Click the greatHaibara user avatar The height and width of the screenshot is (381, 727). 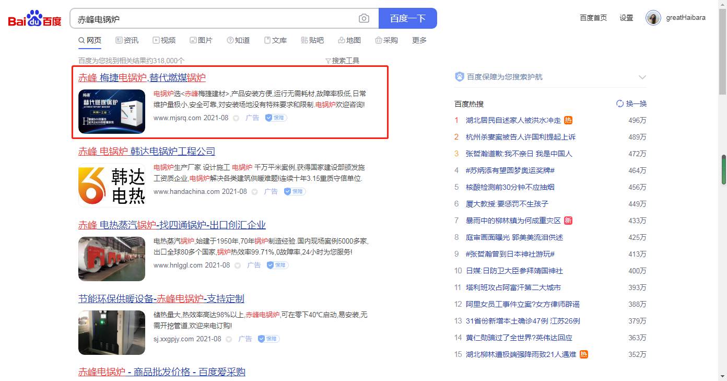[x=653, y=18]
